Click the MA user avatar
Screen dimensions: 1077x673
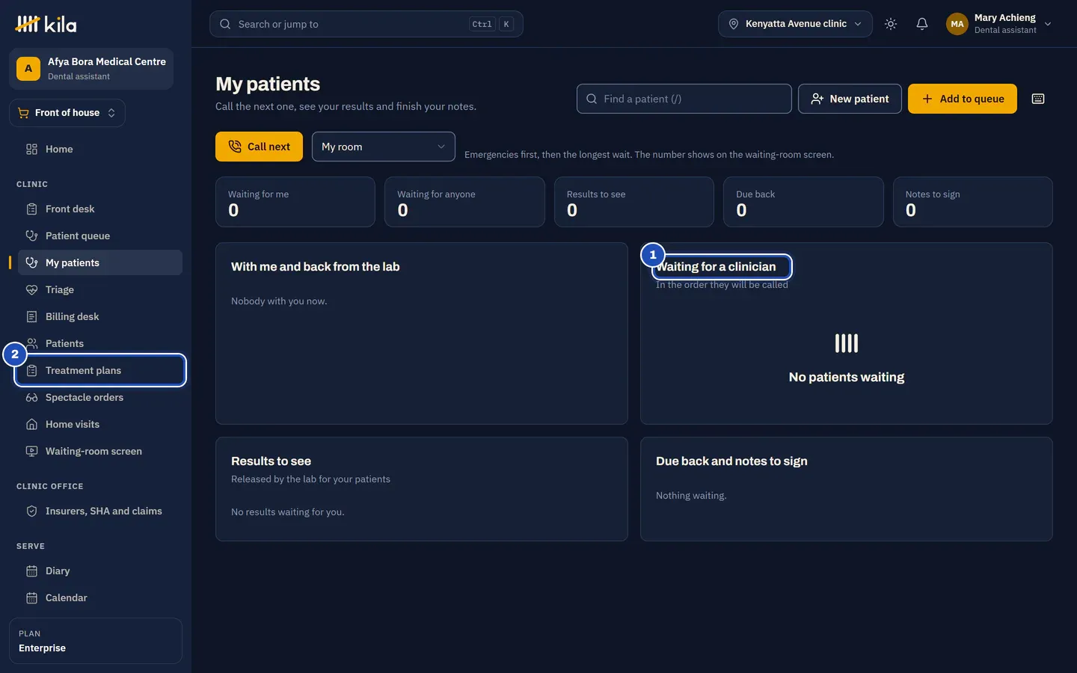pyautogui.click(x=957, y=24)
